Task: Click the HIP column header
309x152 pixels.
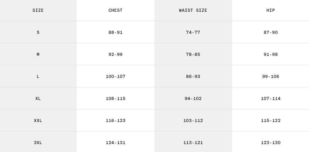Action: click(271, 10)
